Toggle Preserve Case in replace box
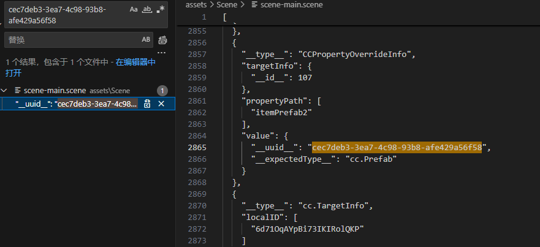540x247 pixels. [x=146, y=39]
